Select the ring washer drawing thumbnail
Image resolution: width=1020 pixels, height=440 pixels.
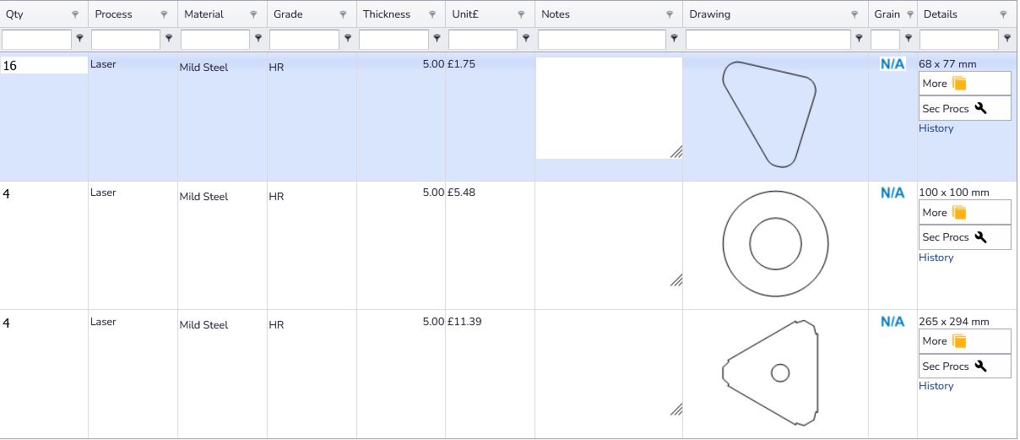(775, 243)
